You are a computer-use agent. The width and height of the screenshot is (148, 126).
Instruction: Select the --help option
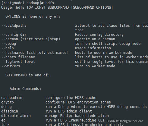8,48
